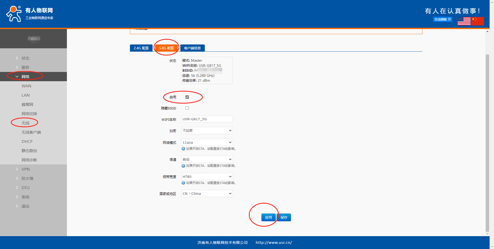This screenshot has height=249, width=494.
Task: Click the WIFI名称 input field
Action: click(207, 119)
